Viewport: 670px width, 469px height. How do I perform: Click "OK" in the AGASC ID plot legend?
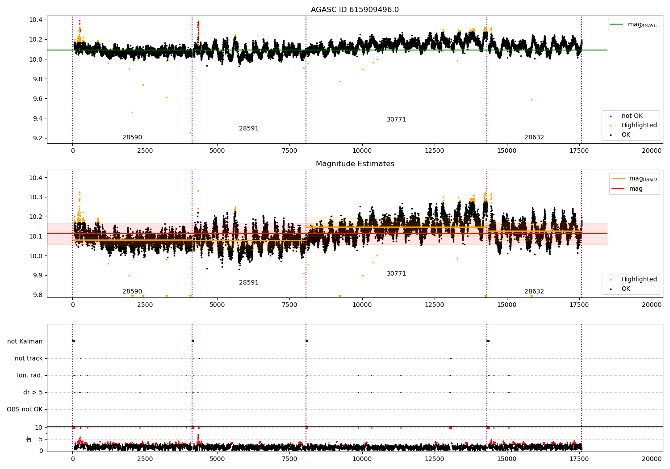(x=626, y=135)
